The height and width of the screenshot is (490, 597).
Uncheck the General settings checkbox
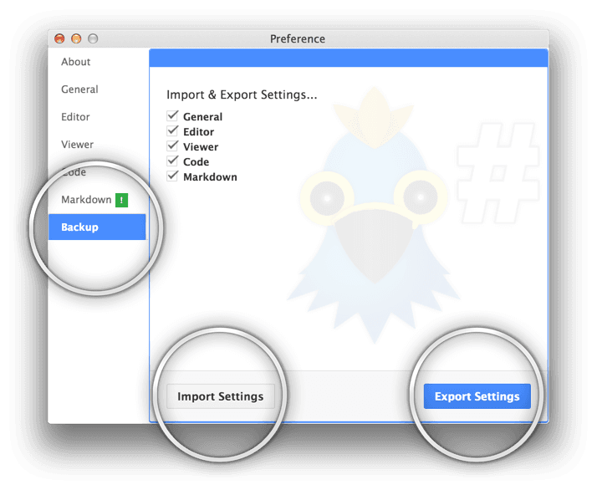click(x=173, y=116)
